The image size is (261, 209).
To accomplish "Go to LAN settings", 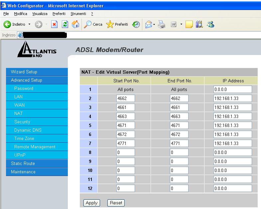I will pos(37,97).
